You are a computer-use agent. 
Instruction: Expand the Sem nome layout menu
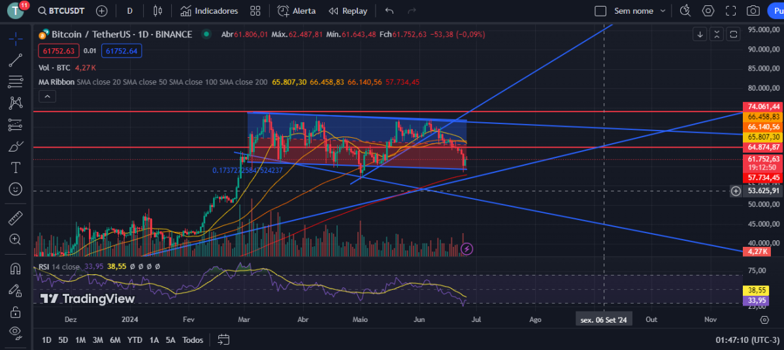pyautogui.click(x=640, y=11)
